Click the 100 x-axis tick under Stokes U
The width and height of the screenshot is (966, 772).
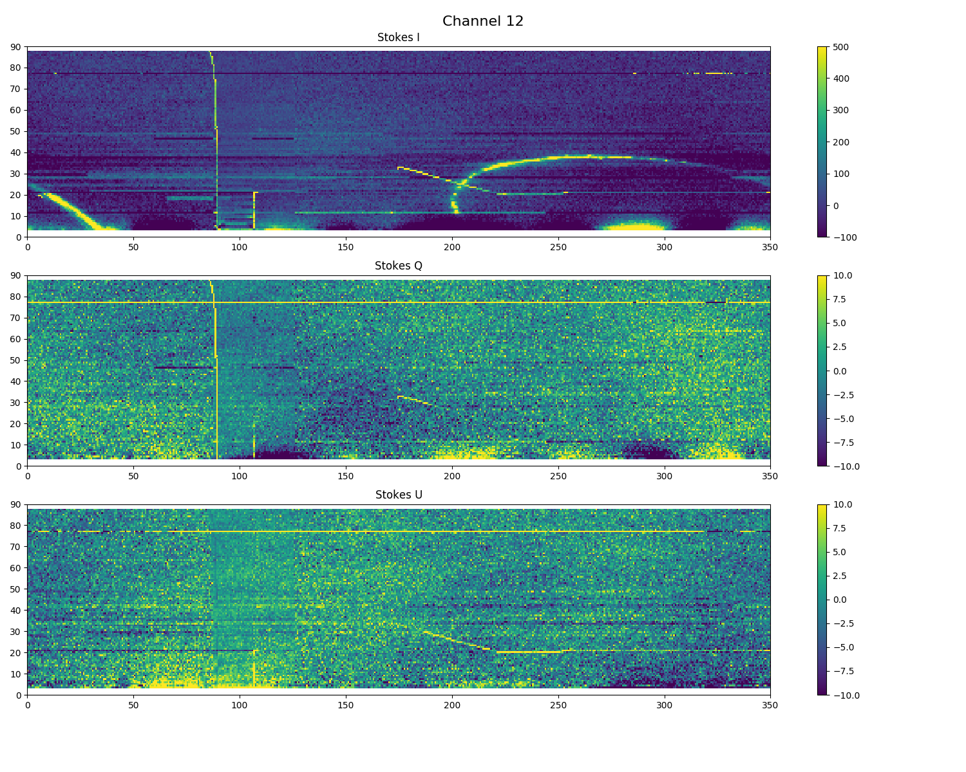[240, 704]
